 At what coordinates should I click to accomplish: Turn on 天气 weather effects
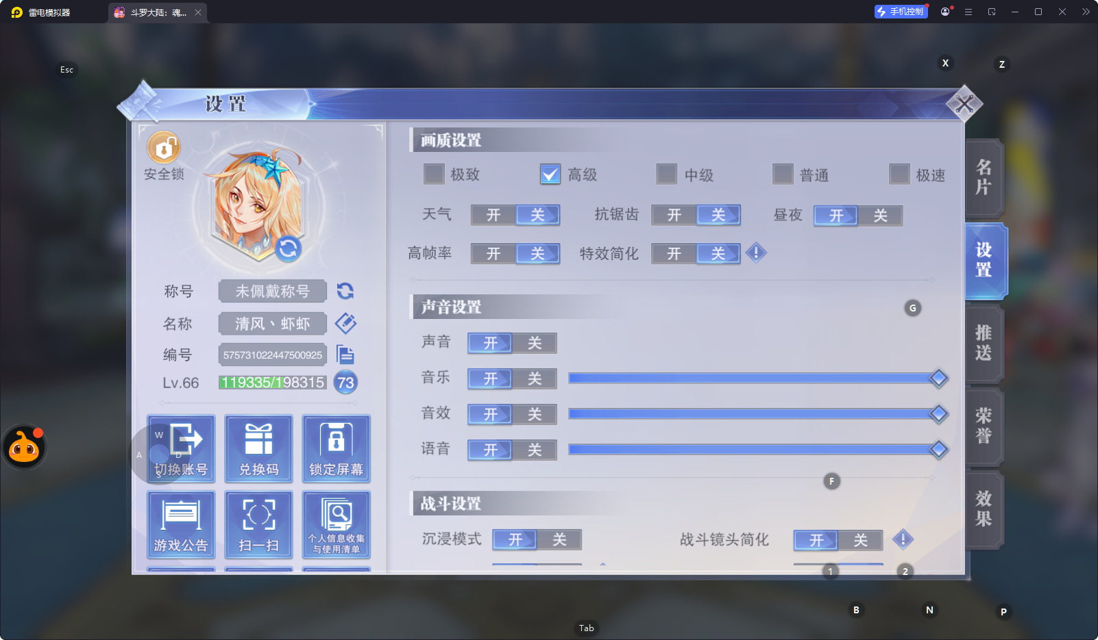point(493,215)
